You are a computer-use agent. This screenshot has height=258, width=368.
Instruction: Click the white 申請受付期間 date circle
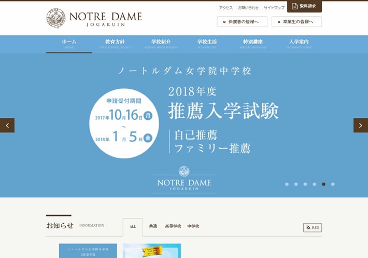124,124
